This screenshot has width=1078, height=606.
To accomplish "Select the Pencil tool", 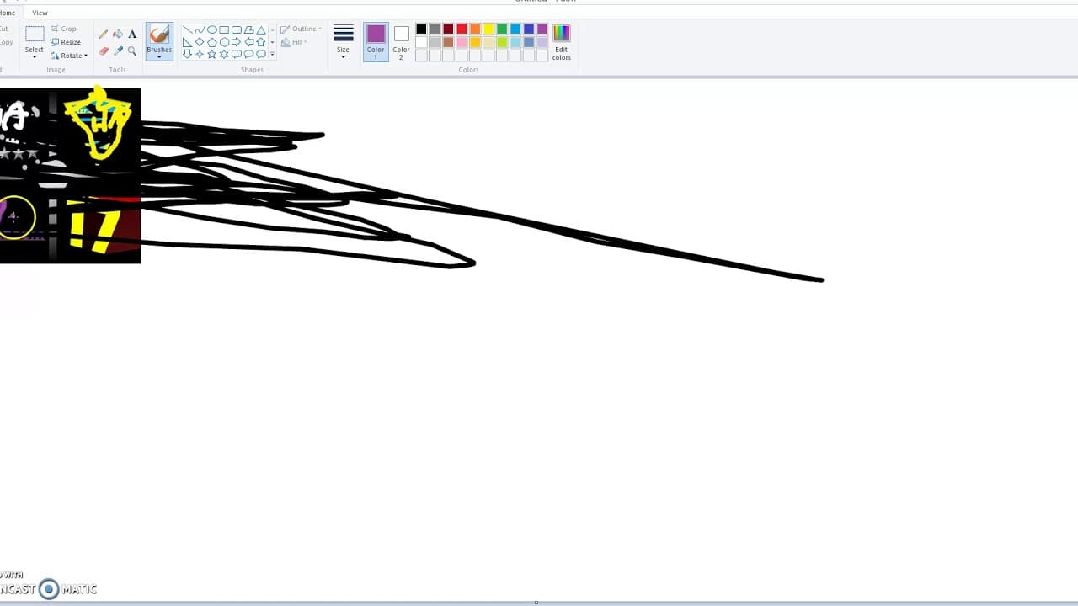I will tap(104, 35).
